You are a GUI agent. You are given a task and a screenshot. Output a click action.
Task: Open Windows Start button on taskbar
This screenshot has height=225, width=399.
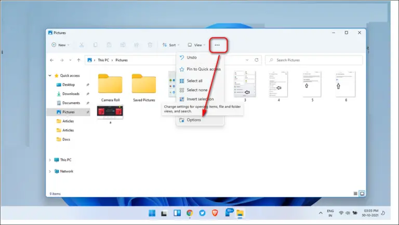tap(152, 213)
